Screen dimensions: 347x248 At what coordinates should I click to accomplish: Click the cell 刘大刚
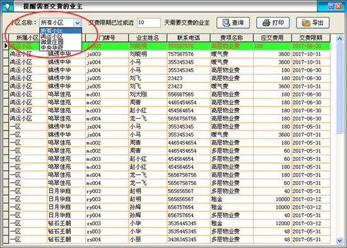138,95
